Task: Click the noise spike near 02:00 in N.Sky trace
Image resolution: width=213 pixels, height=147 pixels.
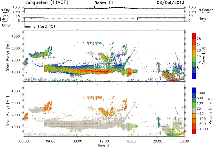Action: 37,7
